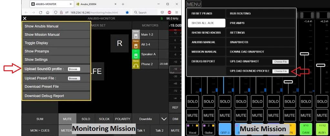This screenshot has height=136, width=330.
Task: Select the Main 1-2 stereo speaker icon
Action: (x=136, y=35)
